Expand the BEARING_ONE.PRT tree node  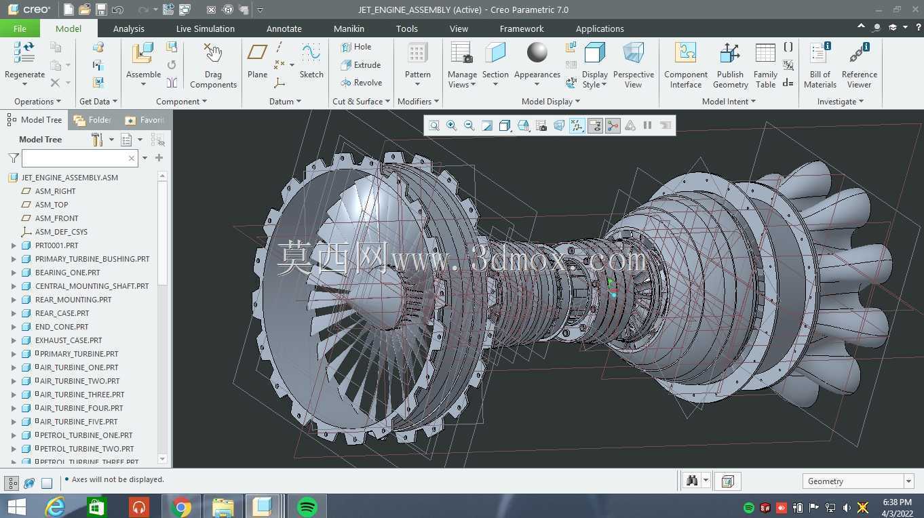(14, 273)
